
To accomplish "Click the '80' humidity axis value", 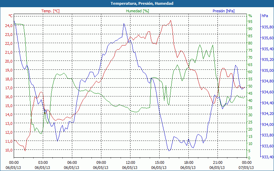I will click(x=250, y=43).
